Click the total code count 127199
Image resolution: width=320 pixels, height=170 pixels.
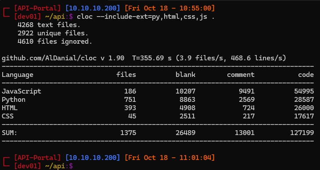tap(302, 133)
